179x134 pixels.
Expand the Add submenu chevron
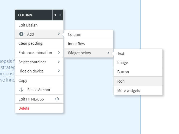[59, 34]
